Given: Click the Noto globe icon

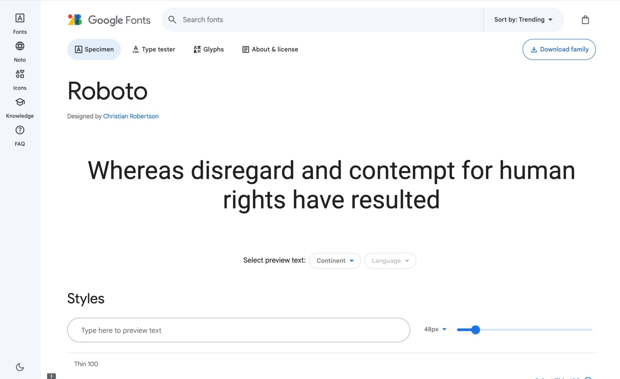Looking at the screenshot, I should click(20, 46).
